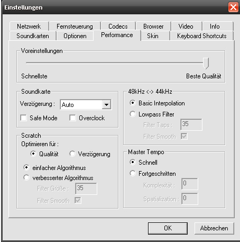Open the Verzögerung Auto dropdown arrow
The image size is (240, 242).
pyautogui.click(x=106, y=105)
